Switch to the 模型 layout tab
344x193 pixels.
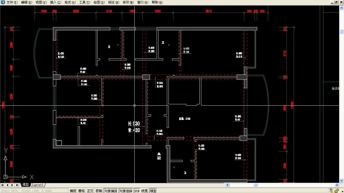[x=26, y=185]
